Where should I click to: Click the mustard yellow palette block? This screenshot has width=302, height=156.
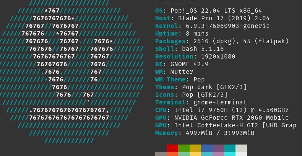[195, 148]
